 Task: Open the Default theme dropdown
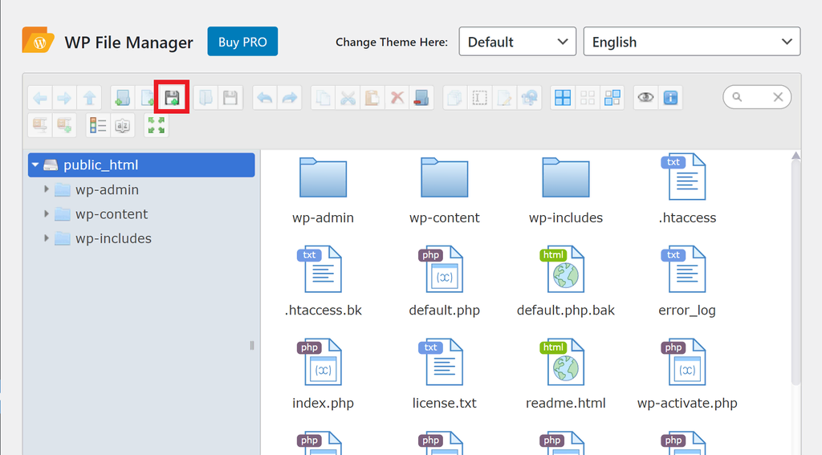click(x=517, y=42)
